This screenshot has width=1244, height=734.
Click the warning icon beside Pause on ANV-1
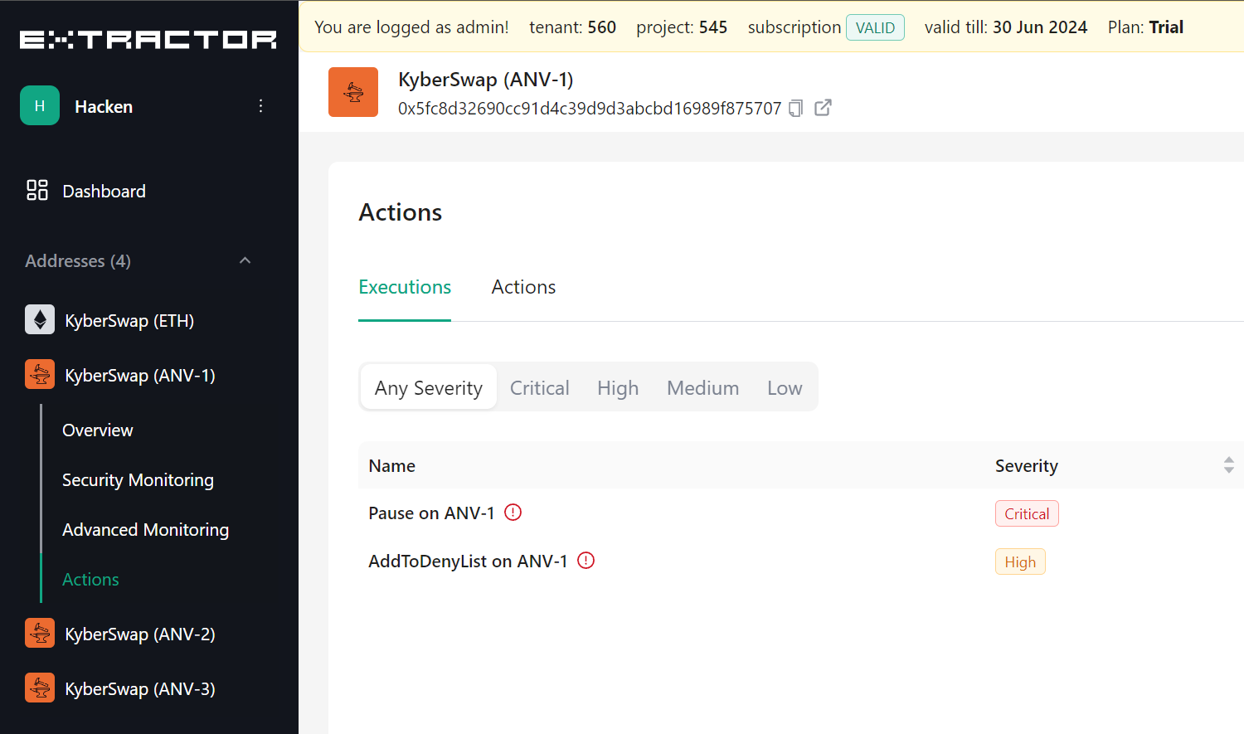tap(513, 513)
